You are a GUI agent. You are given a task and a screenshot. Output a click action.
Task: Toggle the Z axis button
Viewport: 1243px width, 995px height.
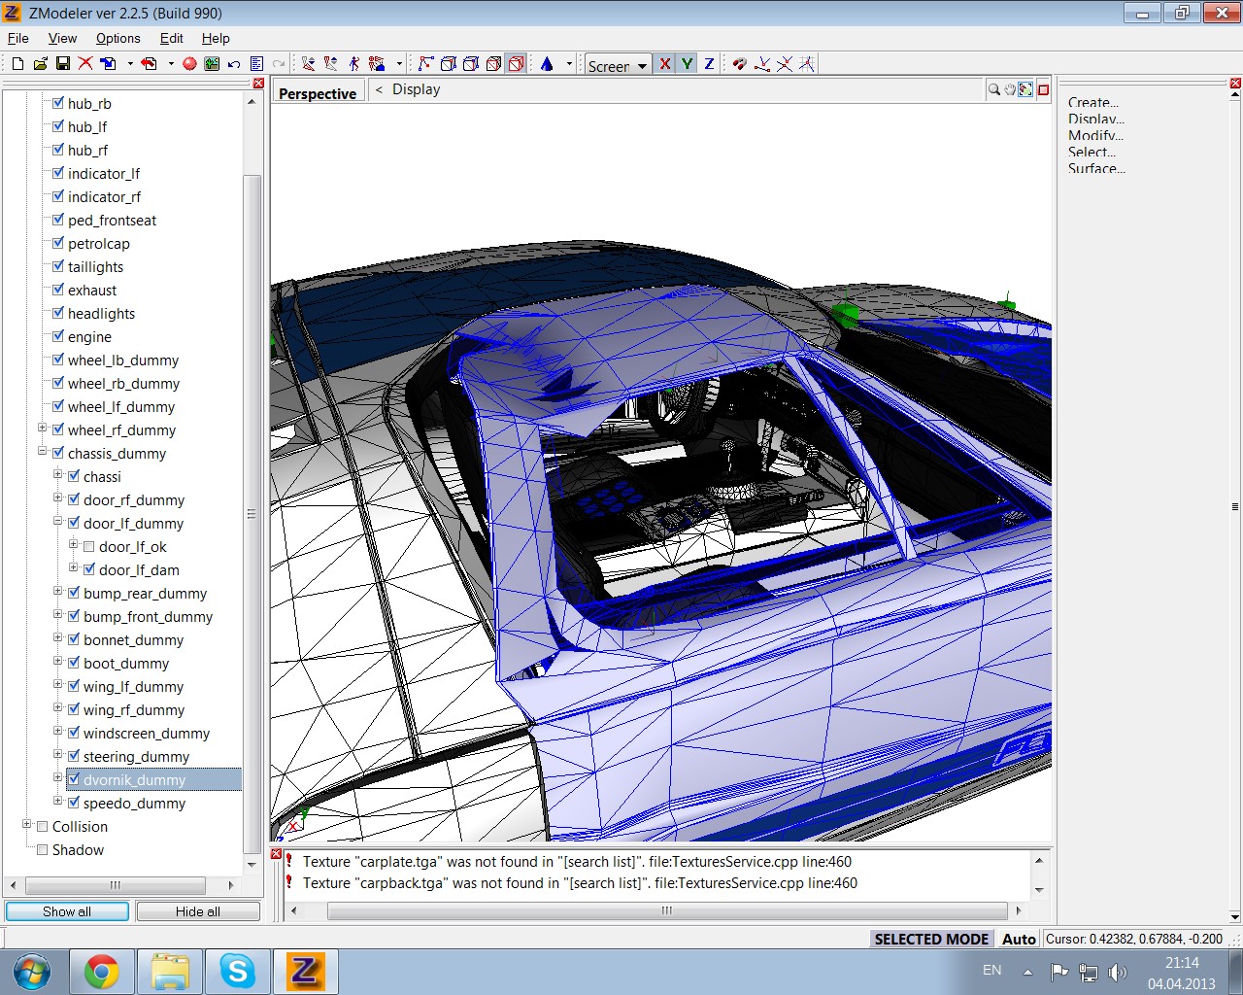click(x=709, y=64)
